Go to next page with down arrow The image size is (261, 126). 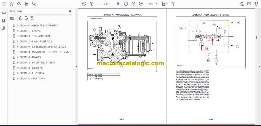[92, 3]
